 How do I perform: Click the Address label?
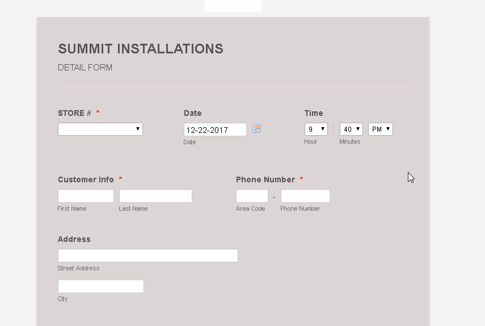(x=74, y=239)
